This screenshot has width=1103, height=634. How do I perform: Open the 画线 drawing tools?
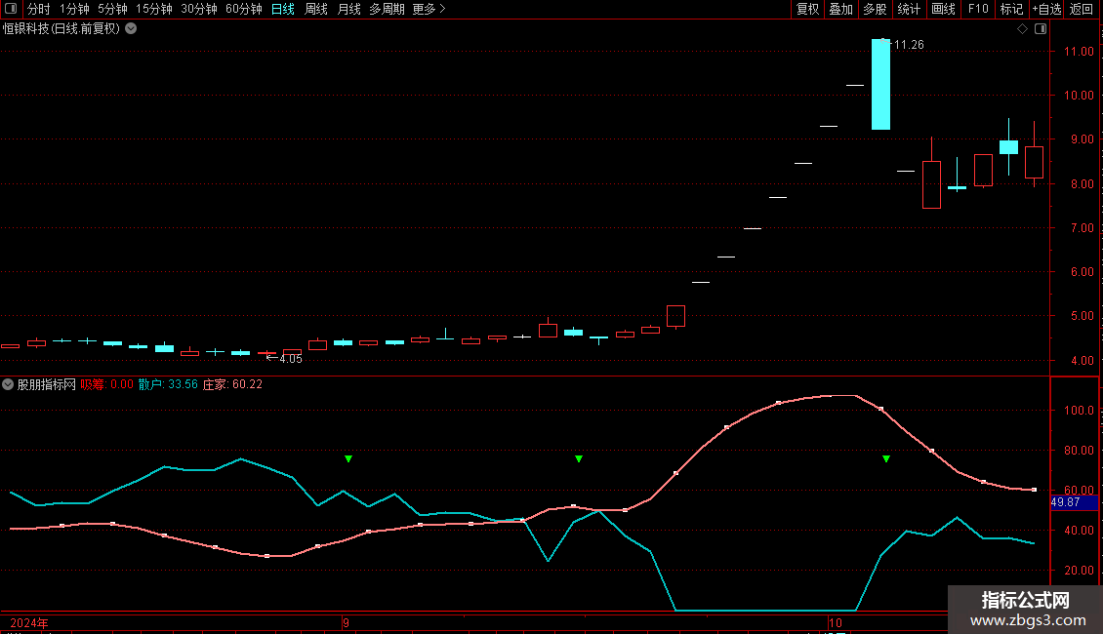click(943, 9)
